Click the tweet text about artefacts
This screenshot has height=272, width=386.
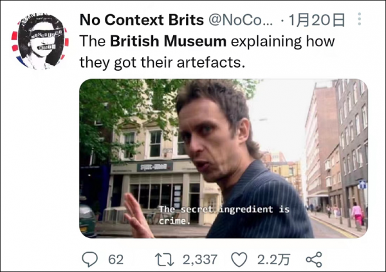(207, 51)
